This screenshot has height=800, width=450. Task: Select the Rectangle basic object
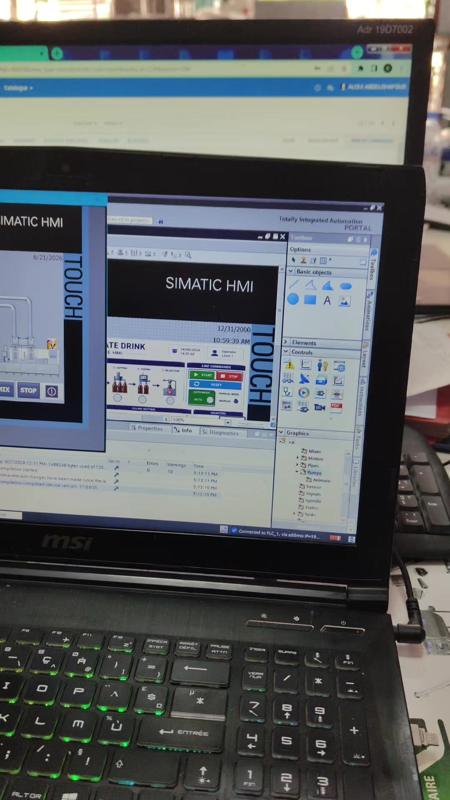[310, 300]
